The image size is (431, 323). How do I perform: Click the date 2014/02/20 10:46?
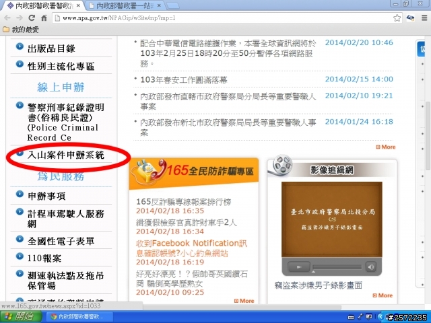coord(359,42)
